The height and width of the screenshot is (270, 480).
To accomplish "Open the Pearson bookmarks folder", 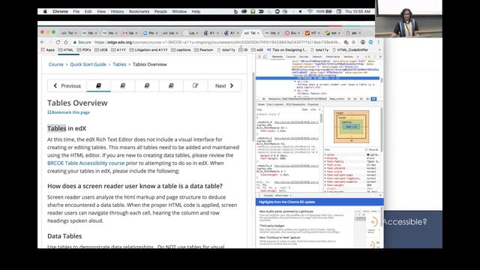I will [x=203, y=50].
